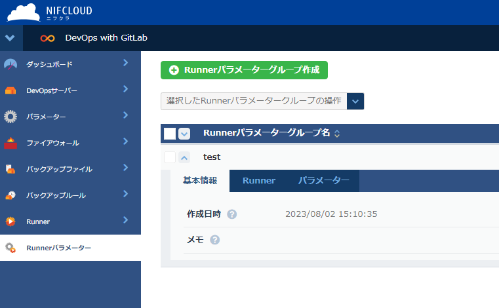Expand the バックアップルール arrow
The image size is (499, 308).
[x=126, y=193]
